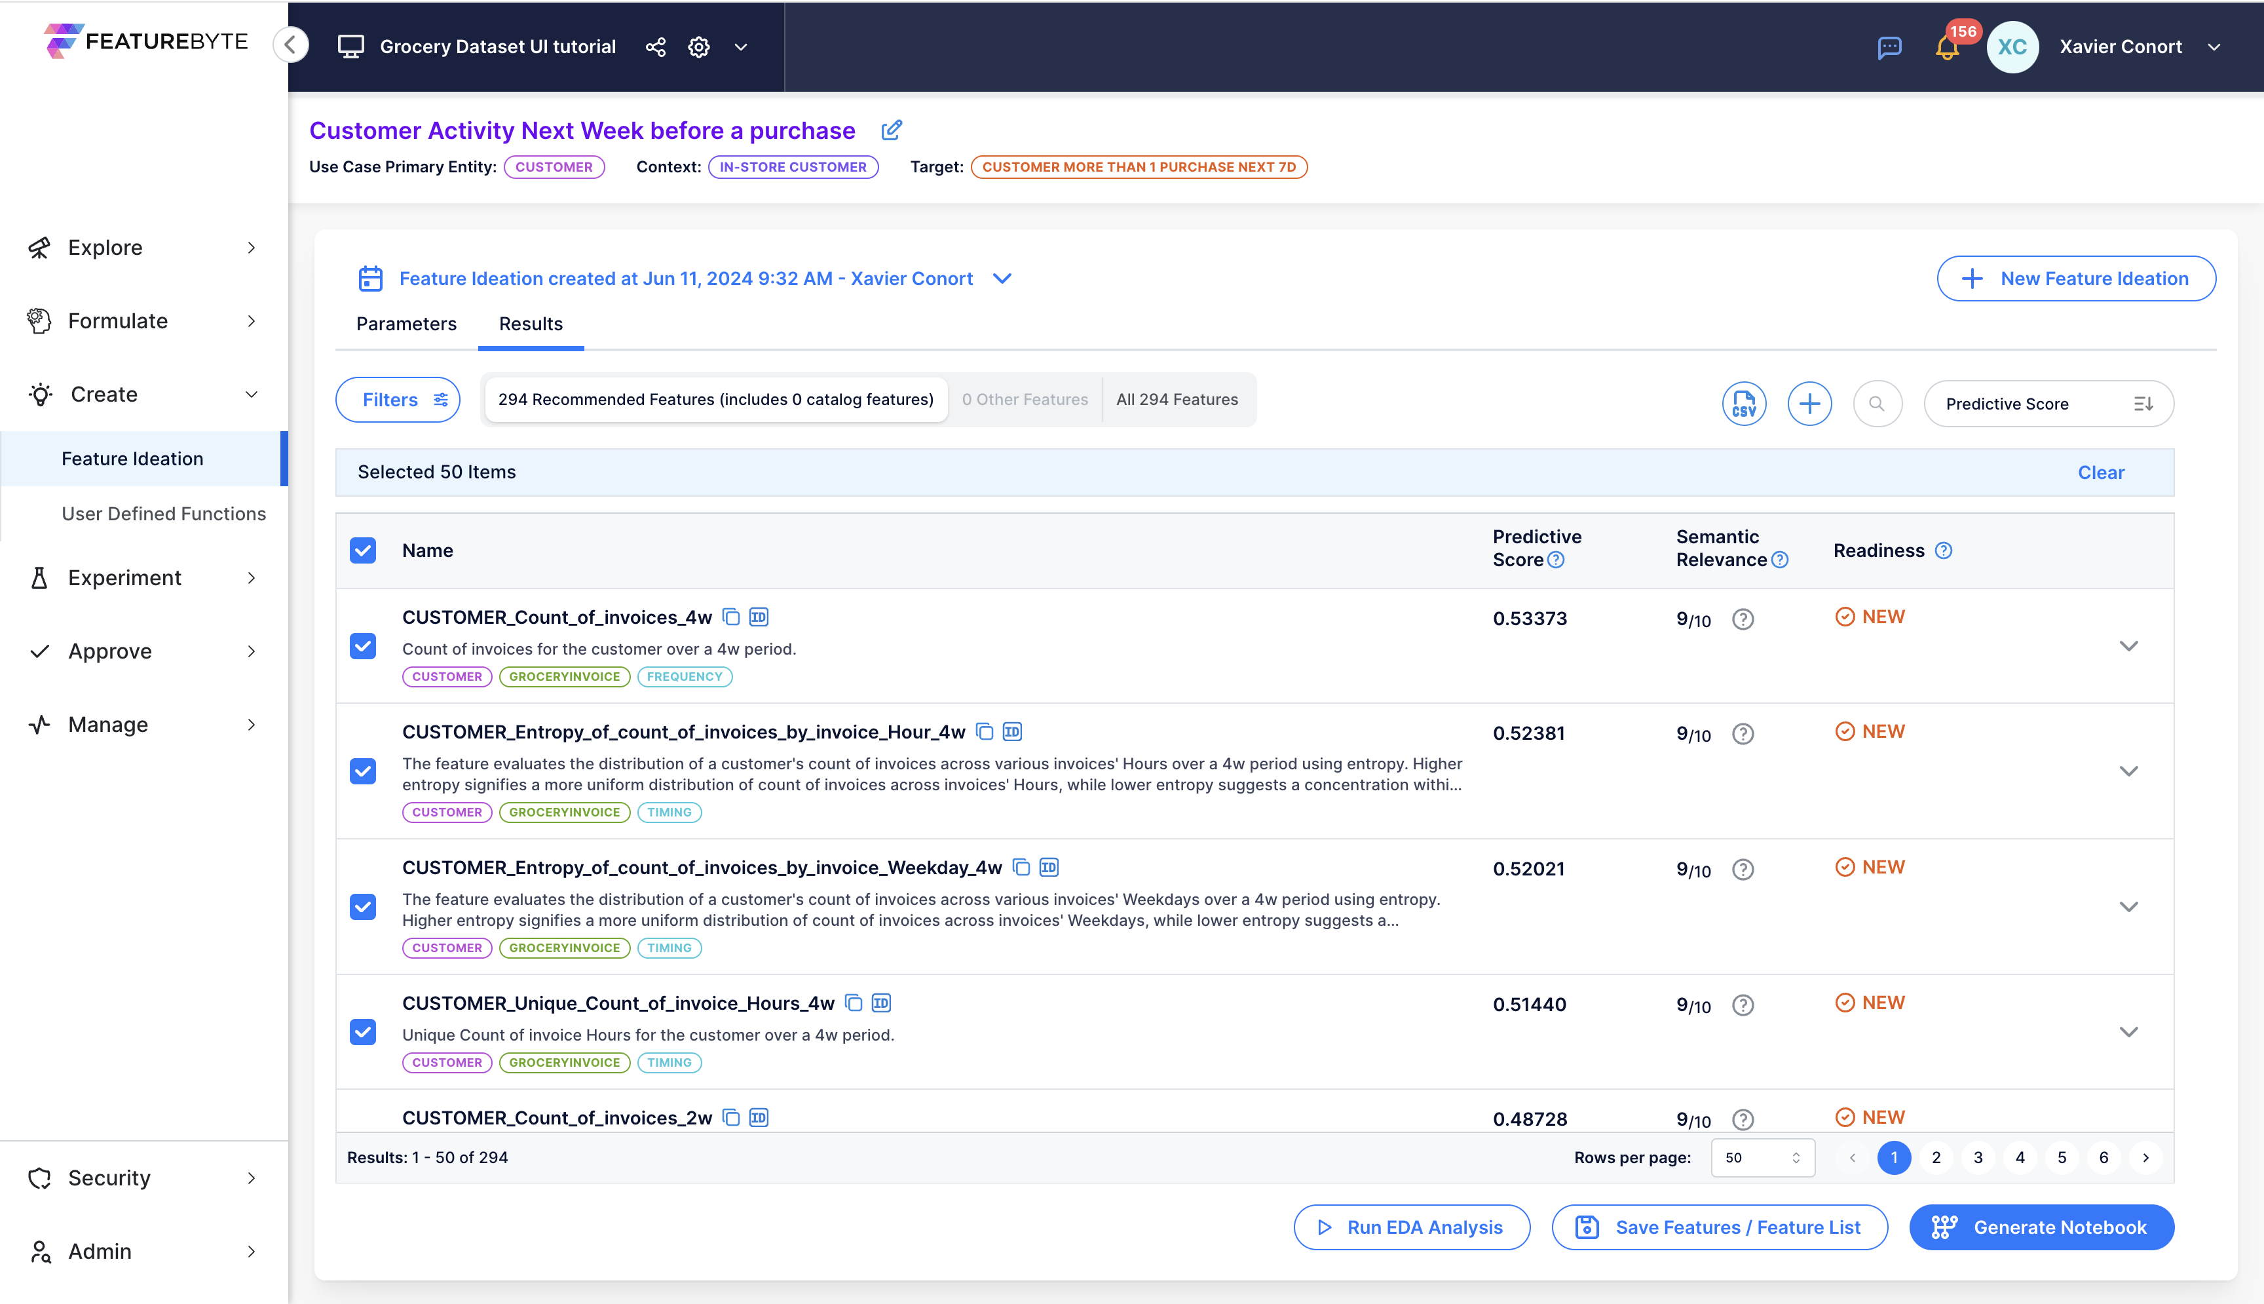
Task: Click the calendar icon beside Feature Ideation date
Action: (369, 278)
